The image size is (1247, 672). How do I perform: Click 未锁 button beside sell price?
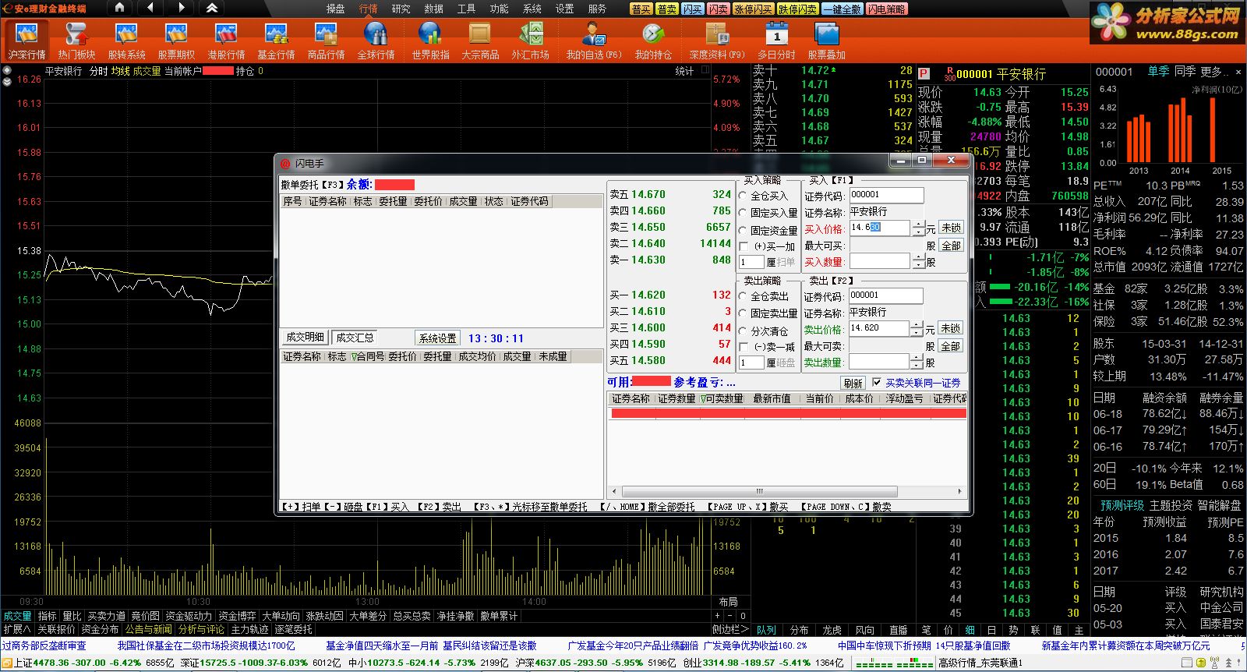[x=950, y=328]
